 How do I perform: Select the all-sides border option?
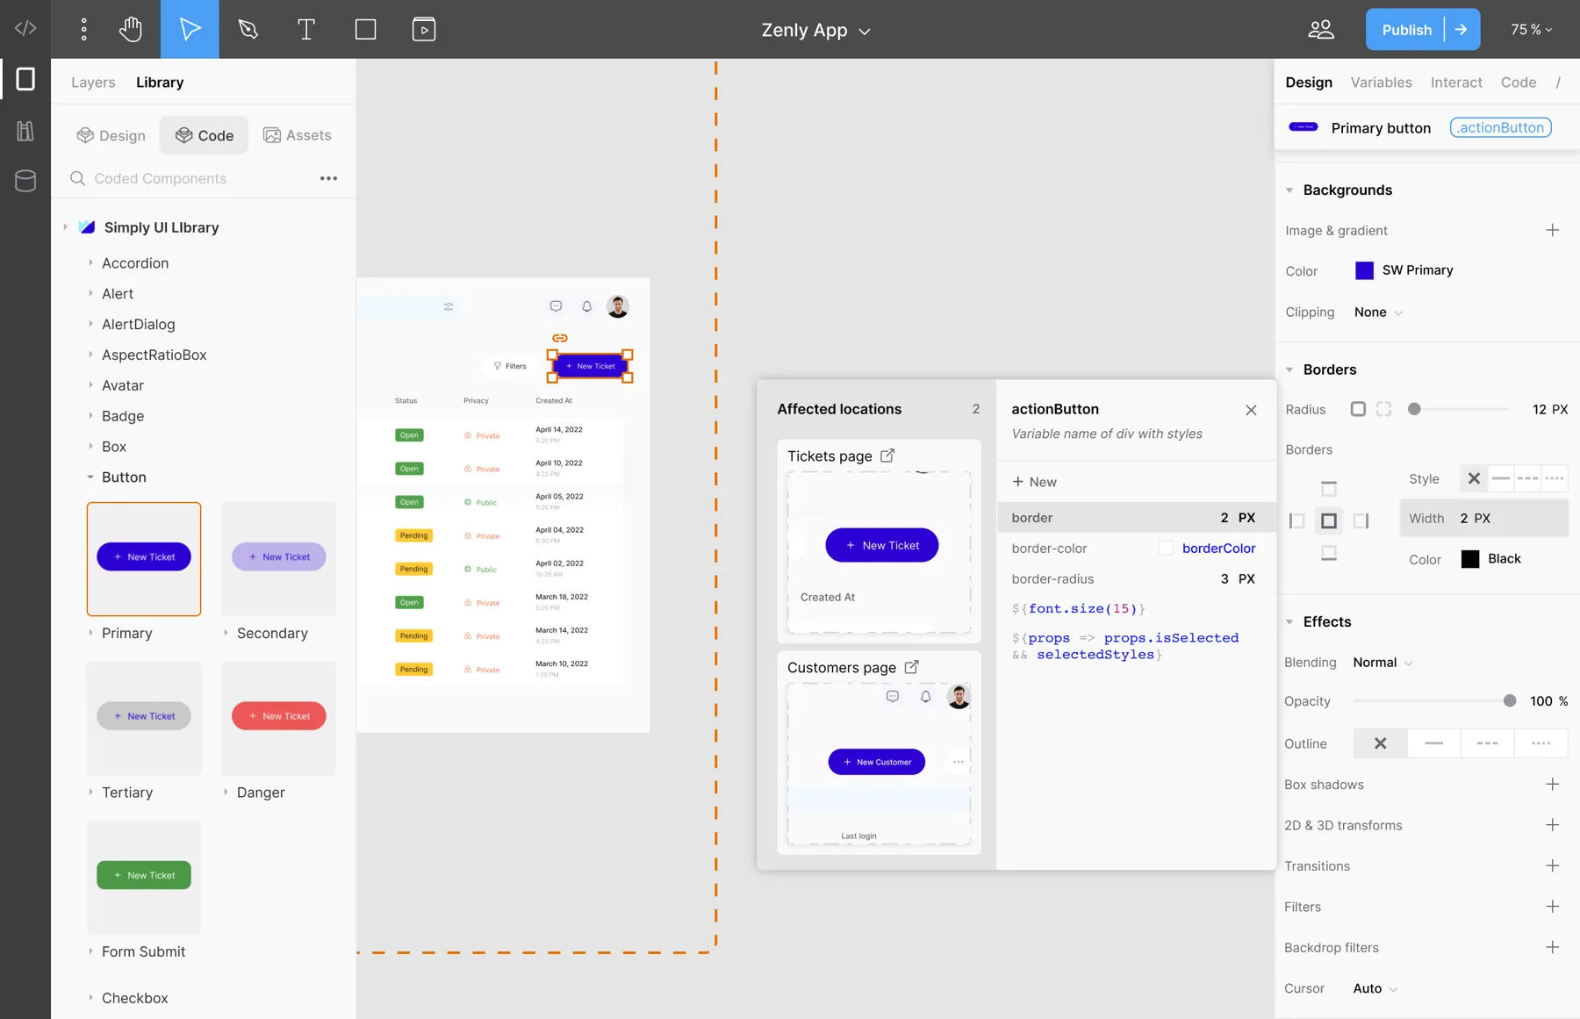point(1329,521)
